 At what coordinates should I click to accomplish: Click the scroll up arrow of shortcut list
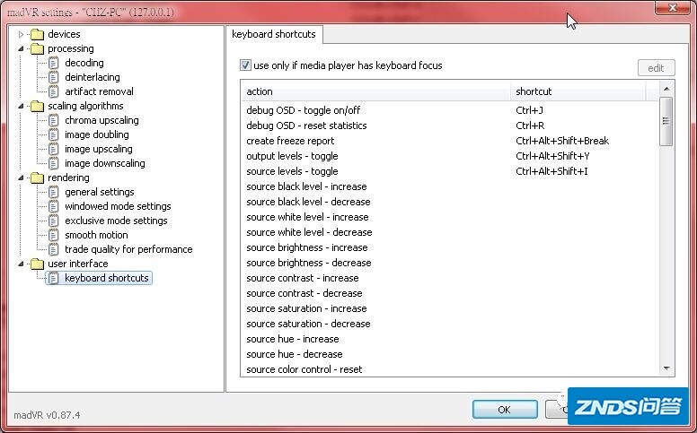point(666,89)
